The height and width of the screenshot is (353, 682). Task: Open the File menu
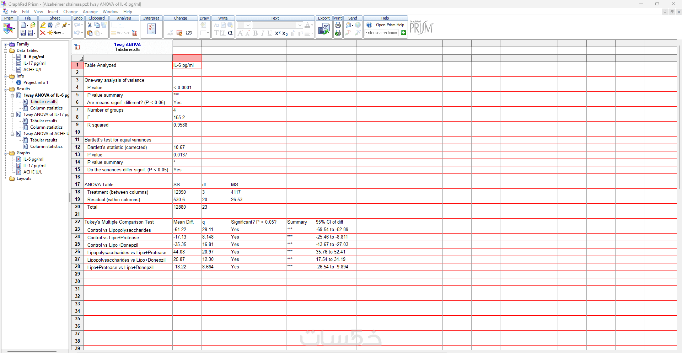[x=14, y=12]
